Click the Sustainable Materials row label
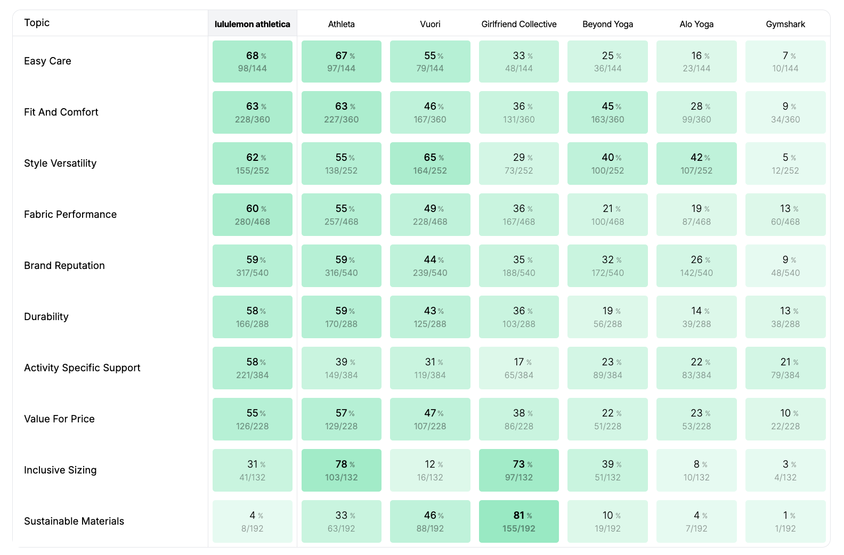 (74, 521)
